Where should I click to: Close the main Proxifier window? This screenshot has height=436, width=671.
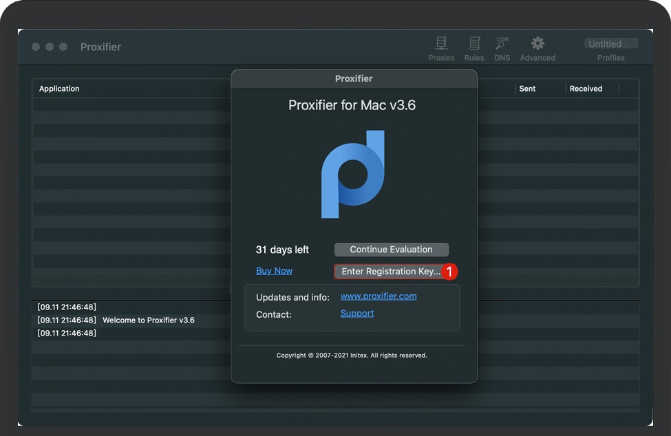pyautogui.click(x=36, y=47)
